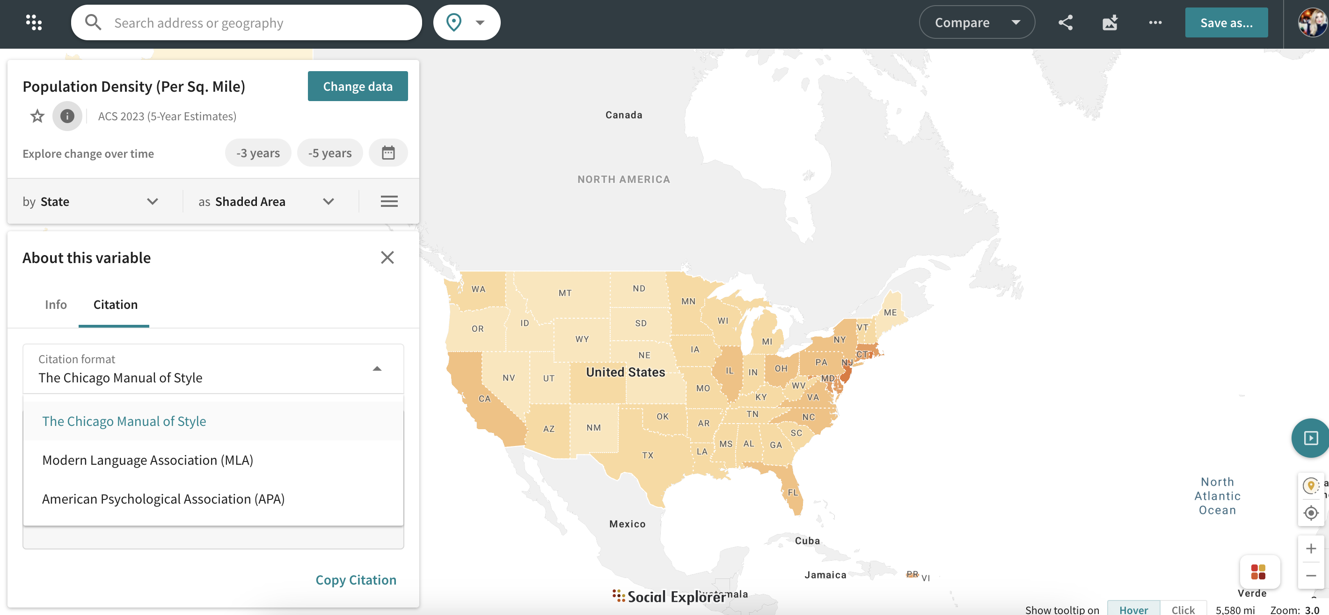1329x615 pixels.
Task: Star the Population Density variable as favorite
Action: coord(37,116)
